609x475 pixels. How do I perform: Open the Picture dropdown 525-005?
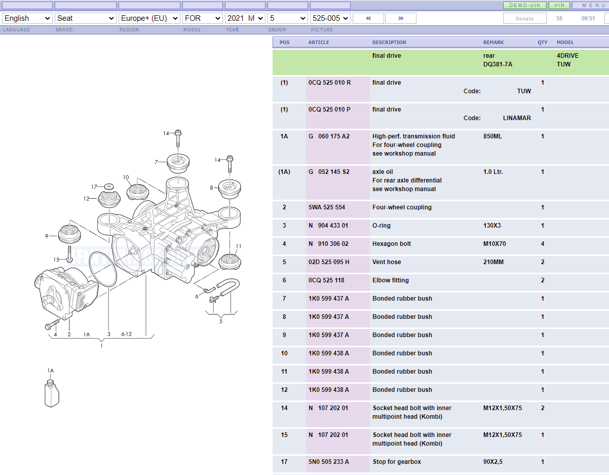[x=330, y=18]
